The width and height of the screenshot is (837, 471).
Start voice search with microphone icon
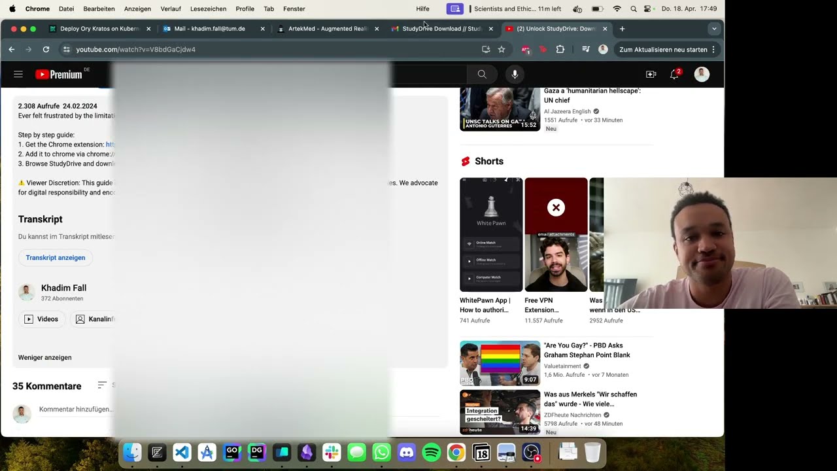tap(515, 75)
